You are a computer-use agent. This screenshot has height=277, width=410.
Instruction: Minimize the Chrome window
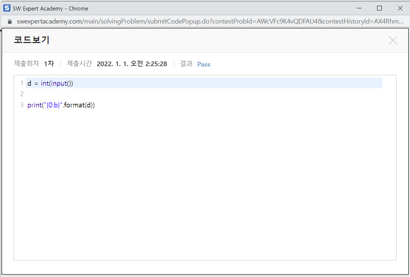tap(359, 8)
